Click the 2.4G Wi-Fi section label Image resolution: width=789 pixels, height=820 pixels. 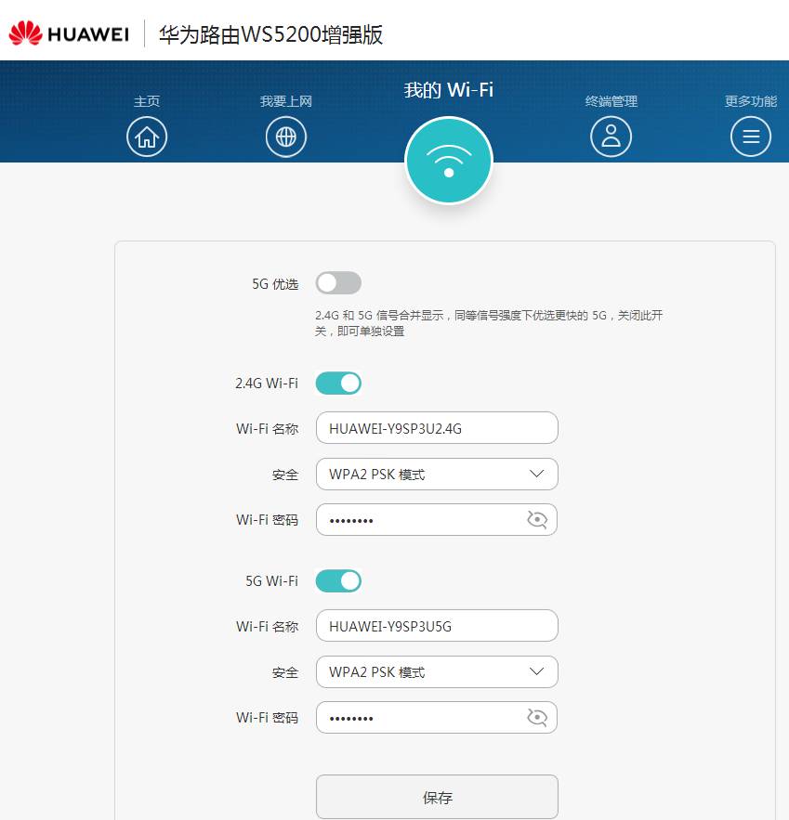click(267, 384)
